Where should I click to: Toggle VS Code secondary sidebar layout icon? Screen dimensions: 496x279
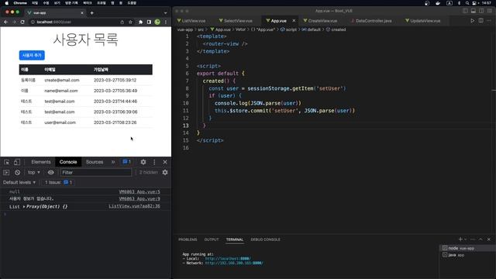[481, 11]
